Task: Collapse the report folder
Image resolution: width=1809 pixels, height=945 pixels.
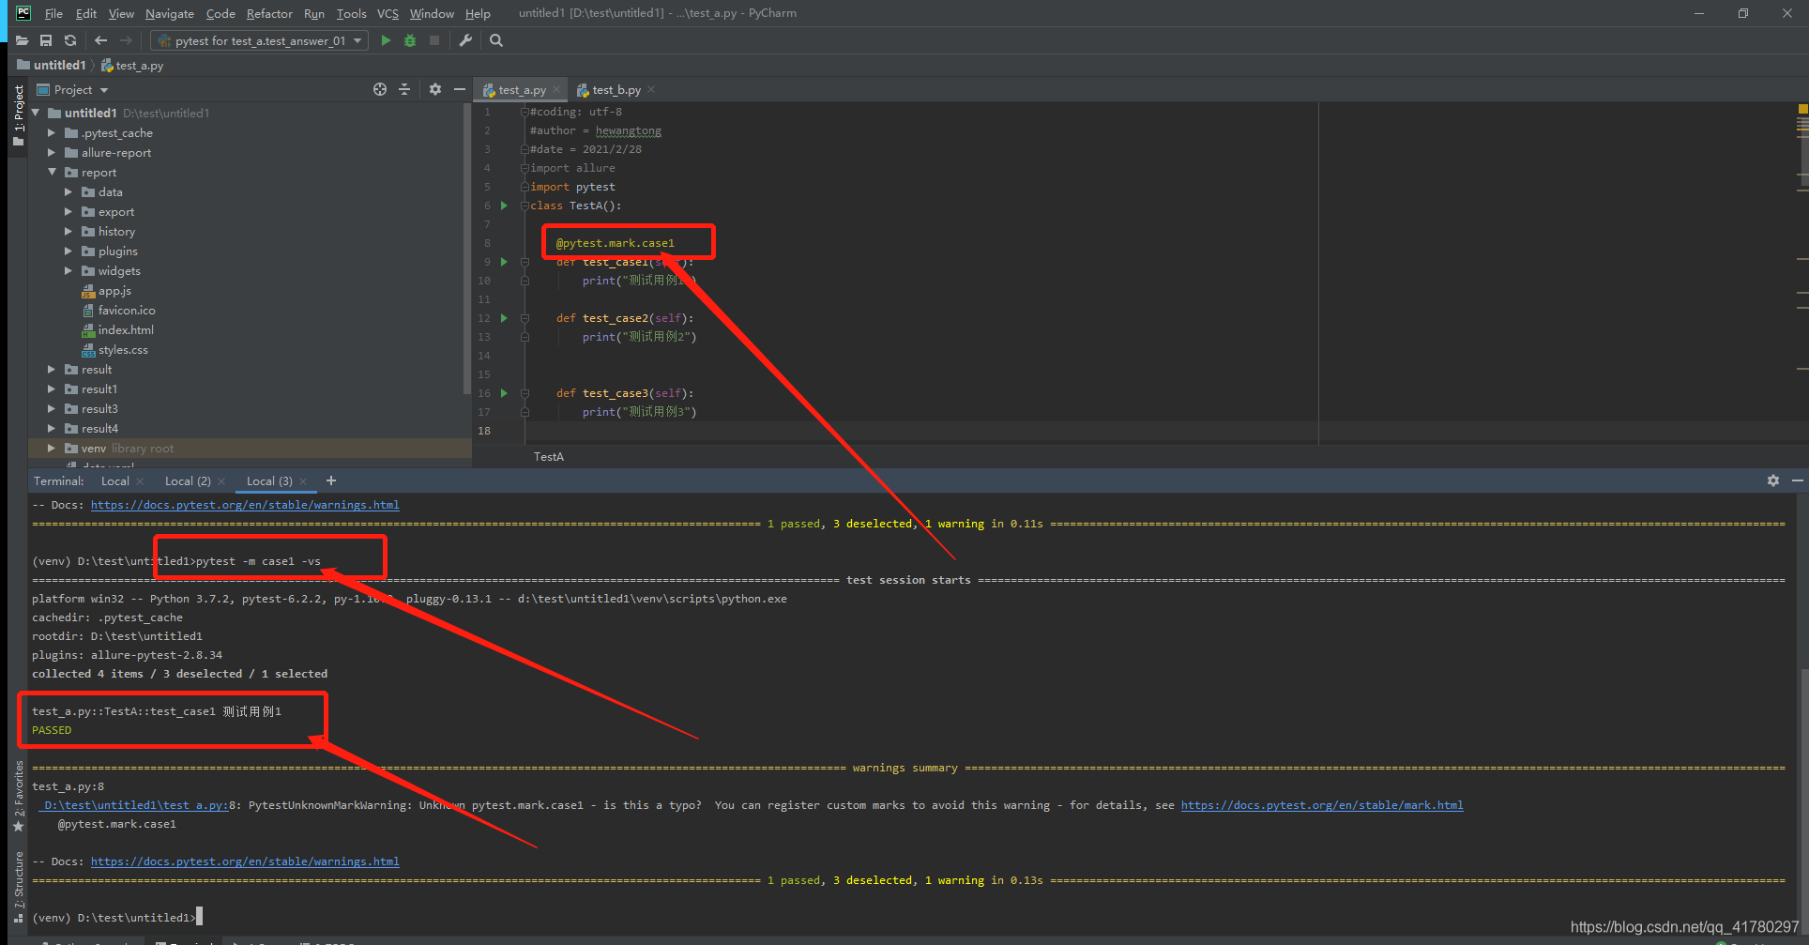Action: [x=52, y=173]
